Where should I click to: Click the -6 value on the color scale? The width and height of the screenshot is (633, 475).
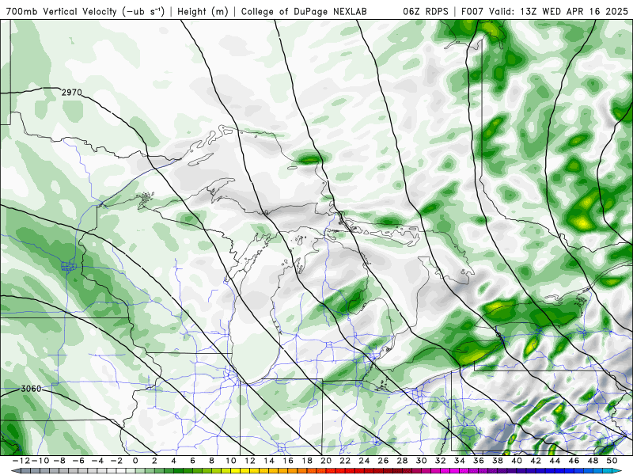pos(78,461)
